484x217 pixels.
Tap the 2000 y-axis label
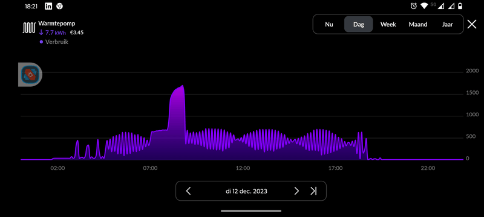(472, 71)
